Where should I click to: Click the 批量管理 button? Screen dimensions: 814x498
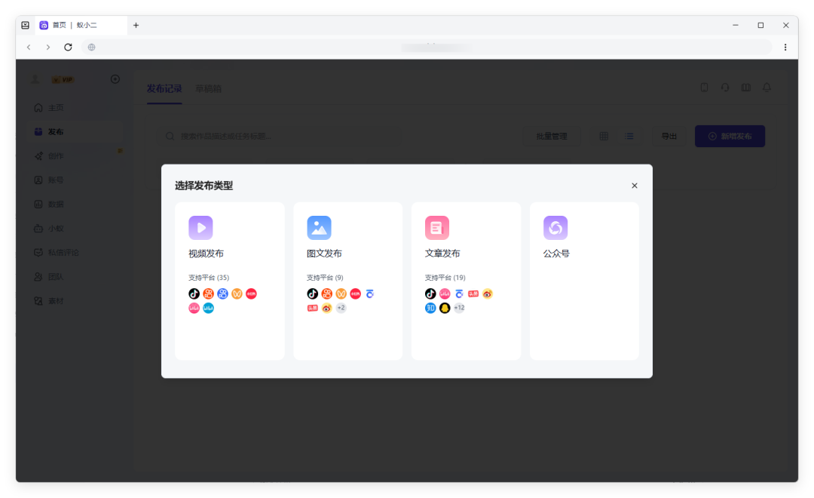pos(551,137)
